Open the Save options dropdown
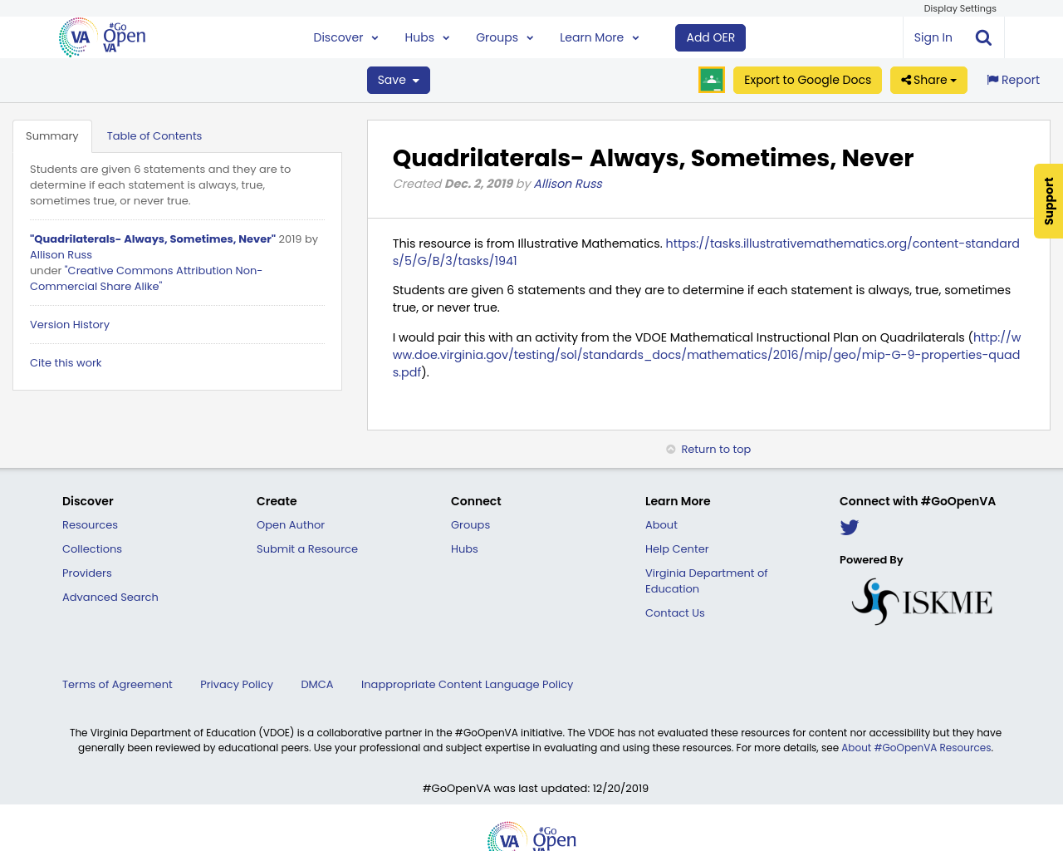1063x851 pixels. pyautogui.click(x=398, y=79)
